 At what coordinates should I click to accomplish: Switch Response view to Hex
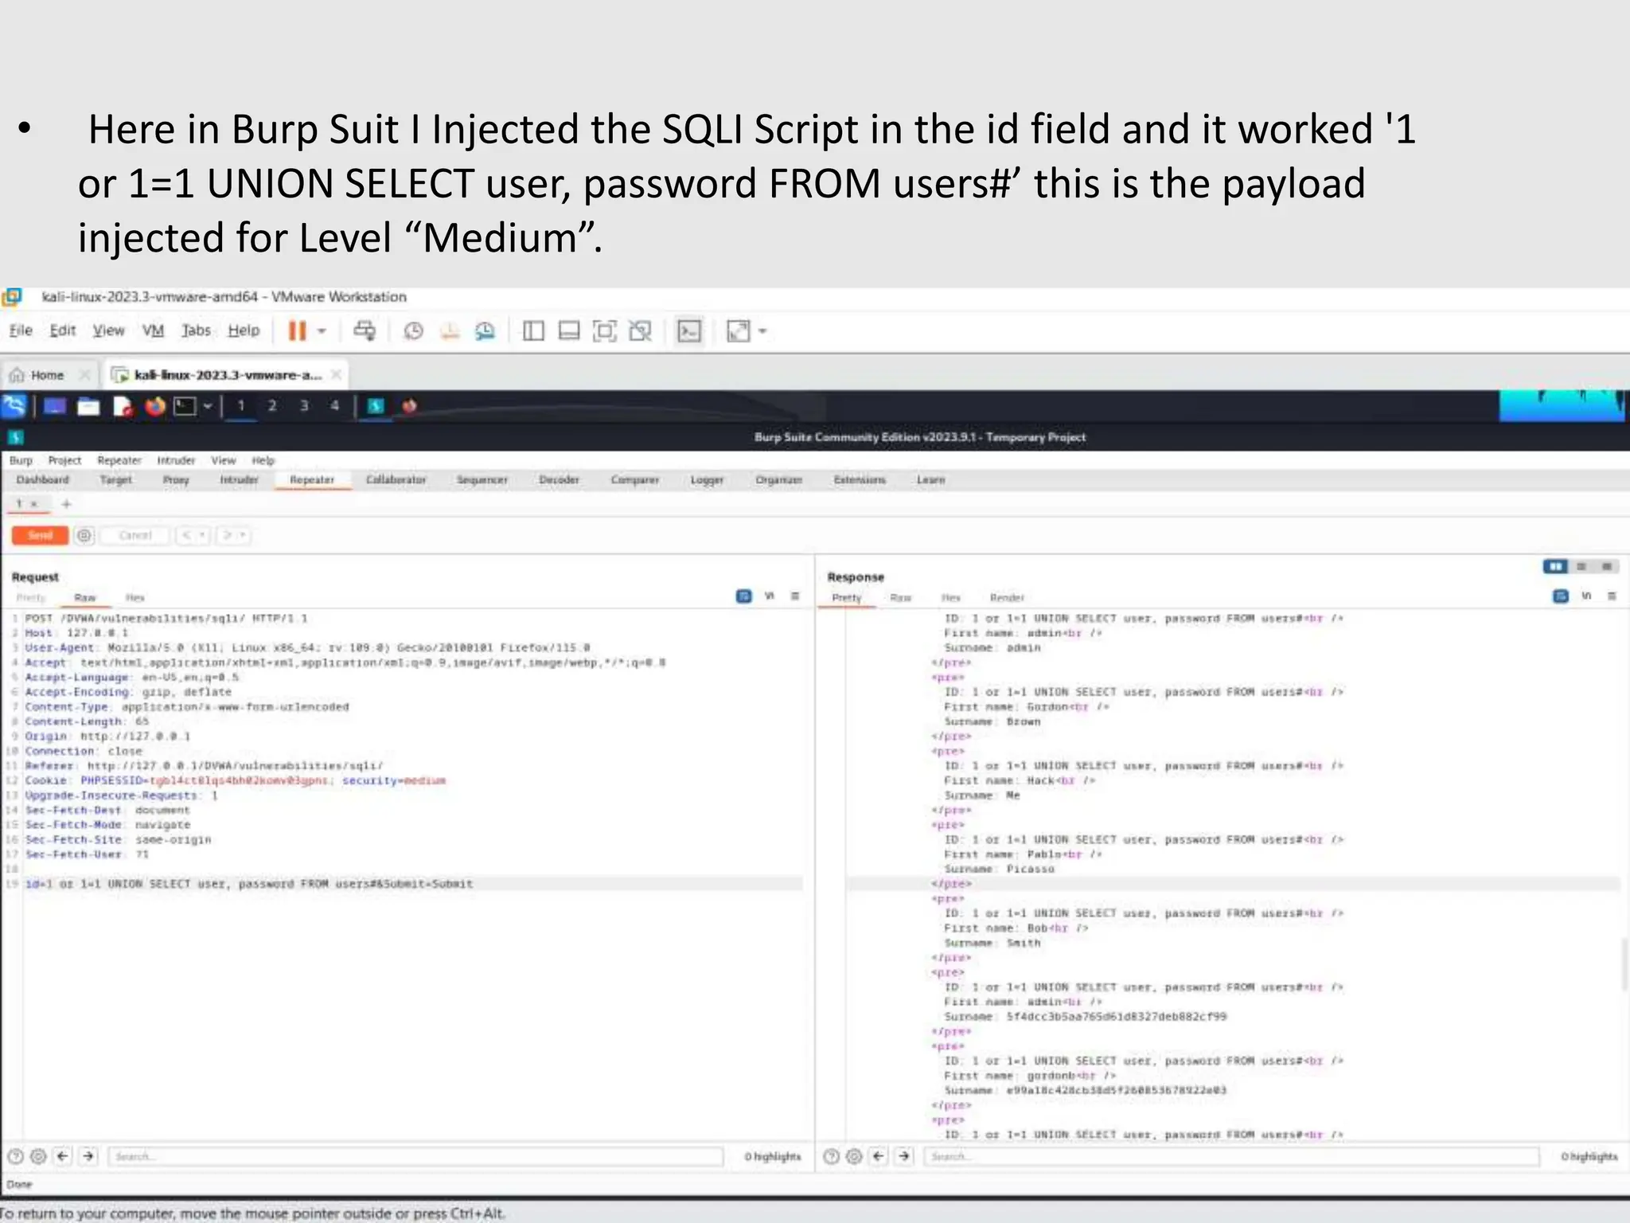951,598
